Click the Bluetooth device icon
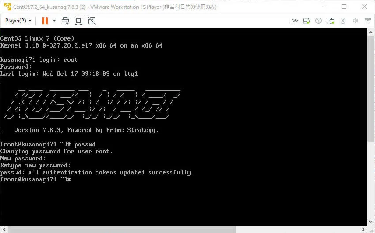Screen dimensions: 375x233 [x=343, y=21]
